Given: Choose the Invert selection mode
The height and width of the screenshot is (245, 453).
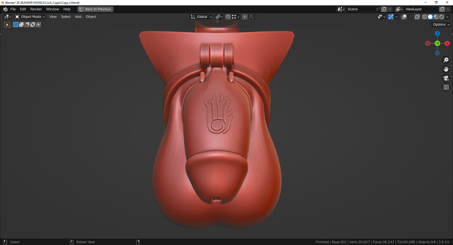Looking at the screenshot, I should pyautogui.click(x=33, y=24).
